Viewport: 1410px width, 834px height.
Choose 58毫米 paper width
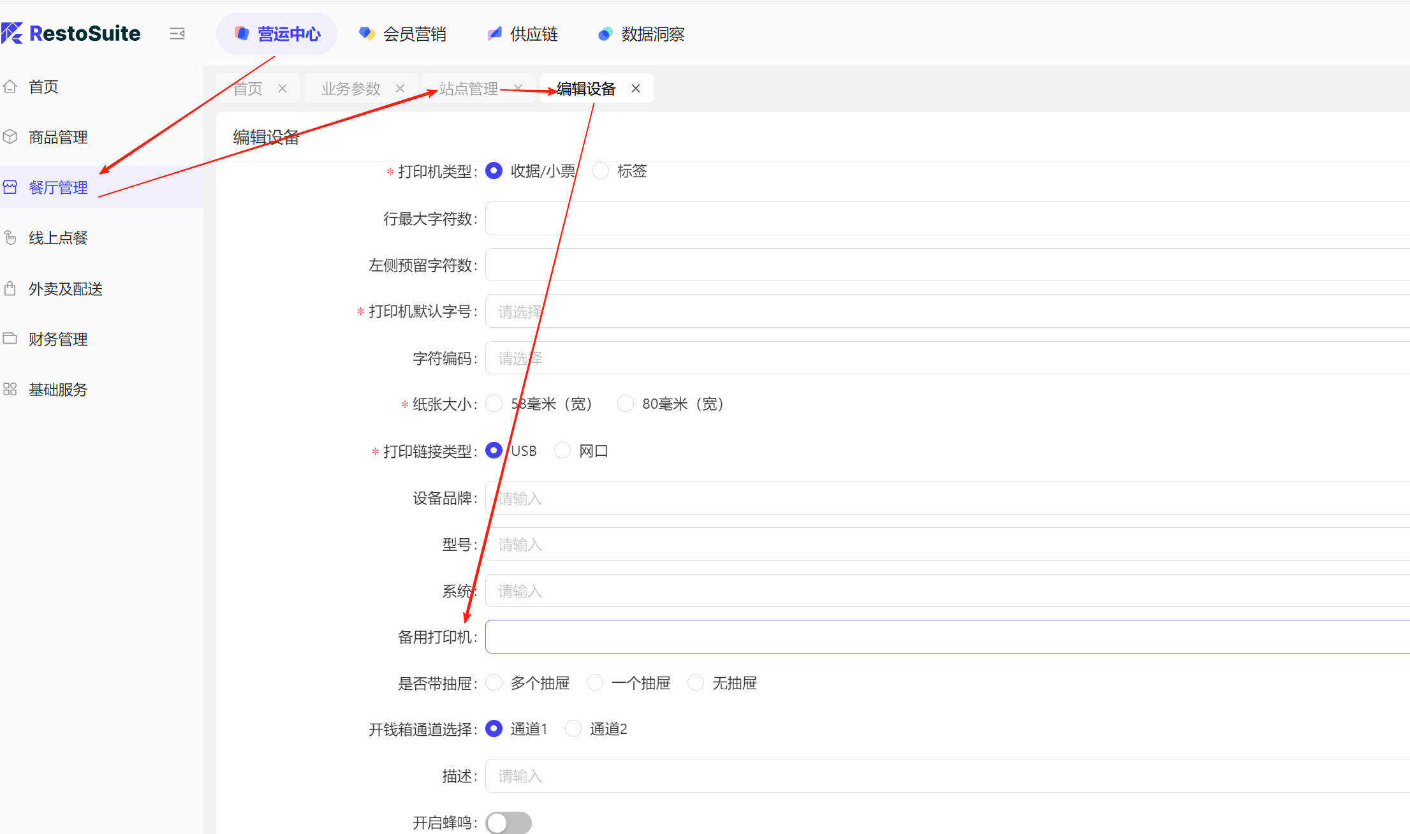(x=494, y=404)
